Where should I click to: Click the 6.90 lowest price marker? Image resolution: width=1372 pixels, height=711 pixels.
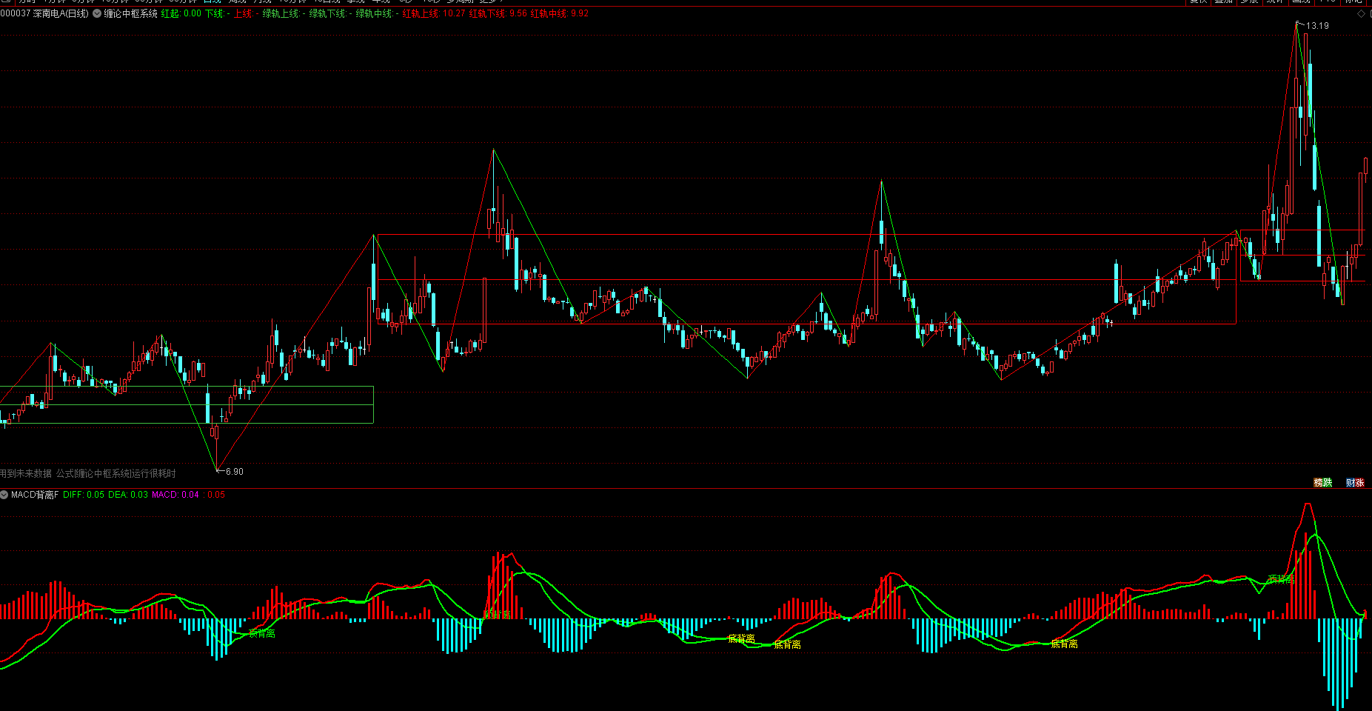click(x=234, y=472)
